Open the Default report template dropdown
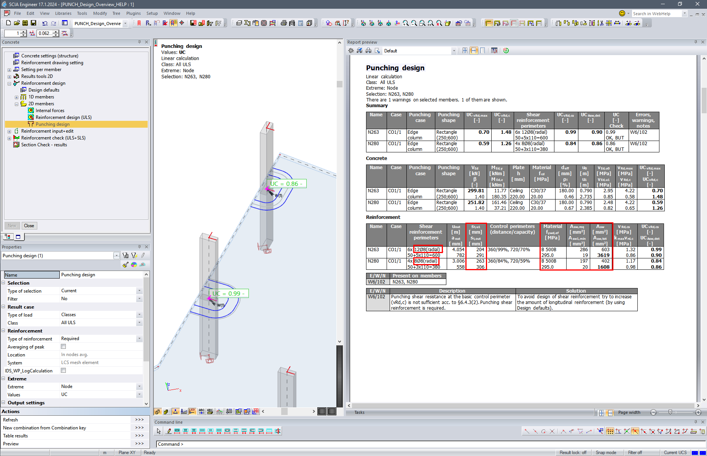The width and height of the screenshot is (707, 456). (454, 51)
